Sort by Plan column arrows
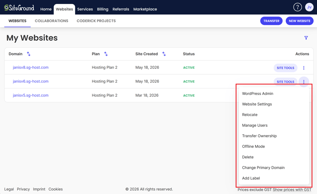 point(106,54)
